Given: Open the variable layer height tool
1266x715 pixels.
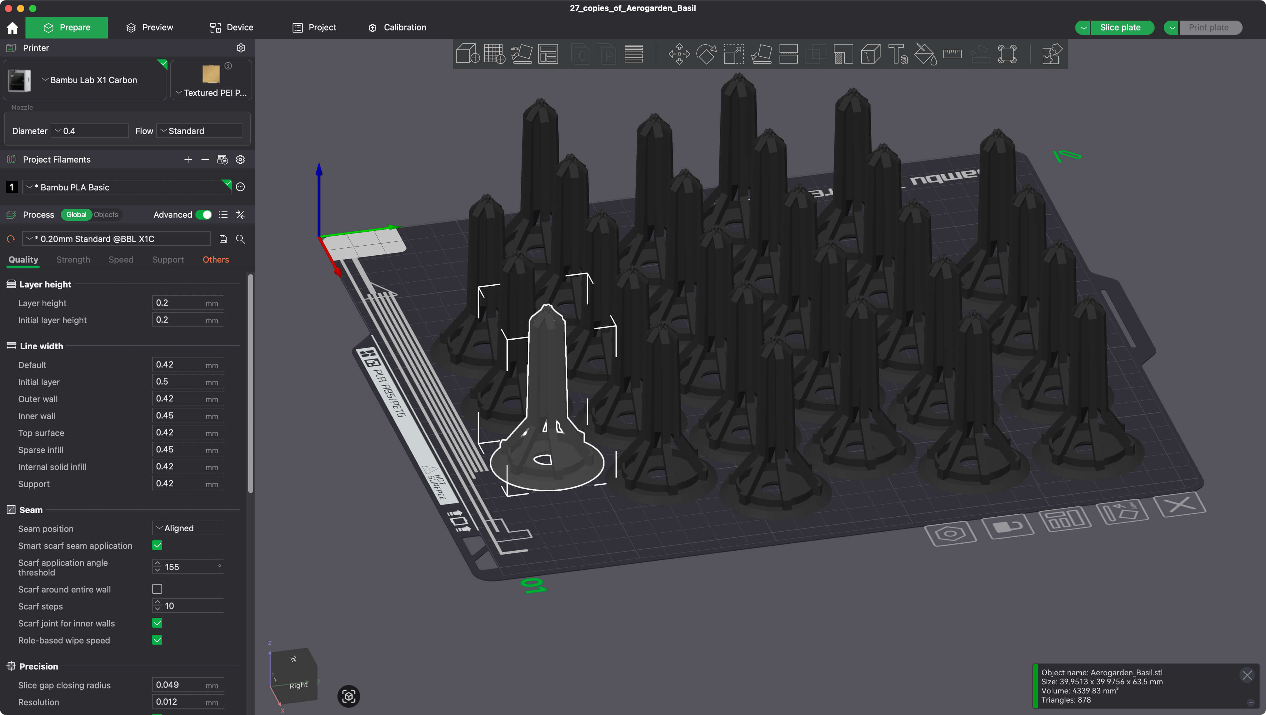Looking at the screenshot, I should pyautogui.click(x=634, y=54).
